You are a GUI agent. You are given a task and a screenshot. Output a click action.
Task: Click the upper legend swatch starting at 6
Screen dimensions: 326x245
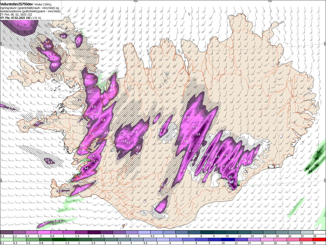point(181,232)
